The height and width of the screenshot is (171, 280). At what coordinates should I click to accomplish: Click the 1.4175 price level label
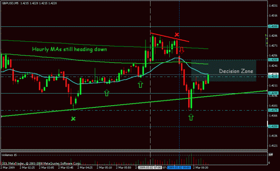coord(273,110)
